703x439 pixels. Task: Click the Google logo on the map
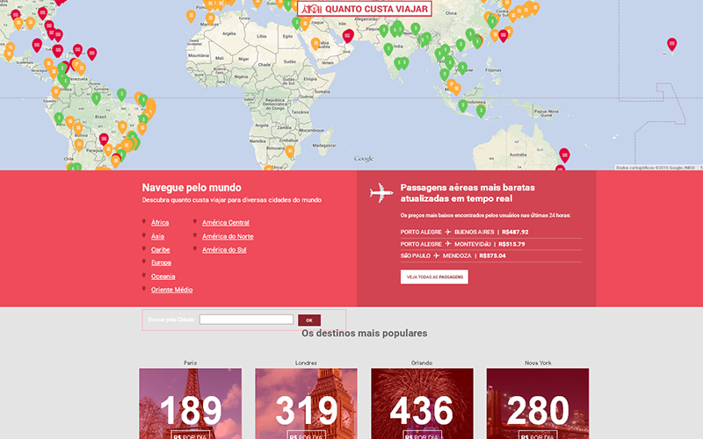(364, 159)
